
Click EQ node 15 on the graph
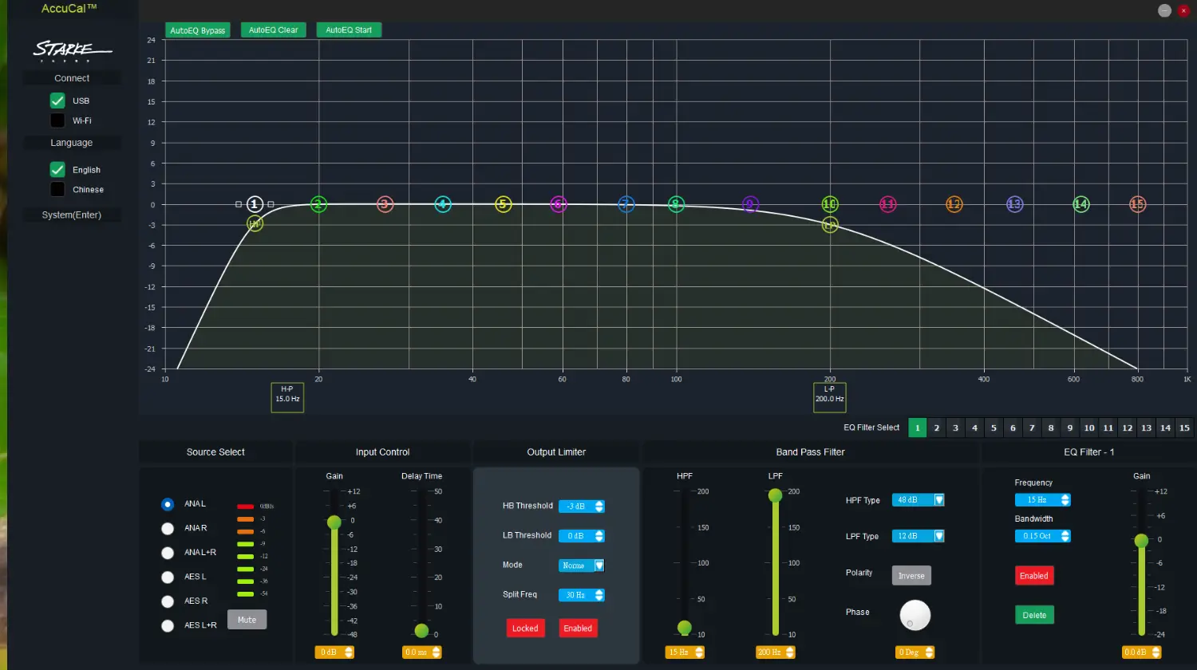click(1137, 205)
